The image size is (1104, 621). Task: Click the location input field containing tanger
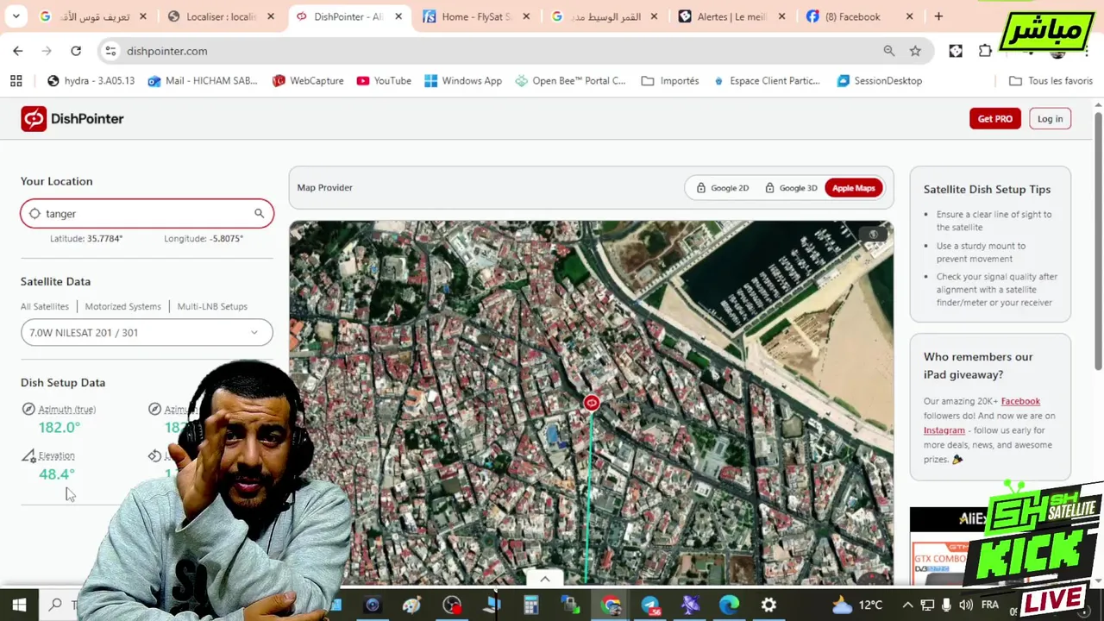147,214
